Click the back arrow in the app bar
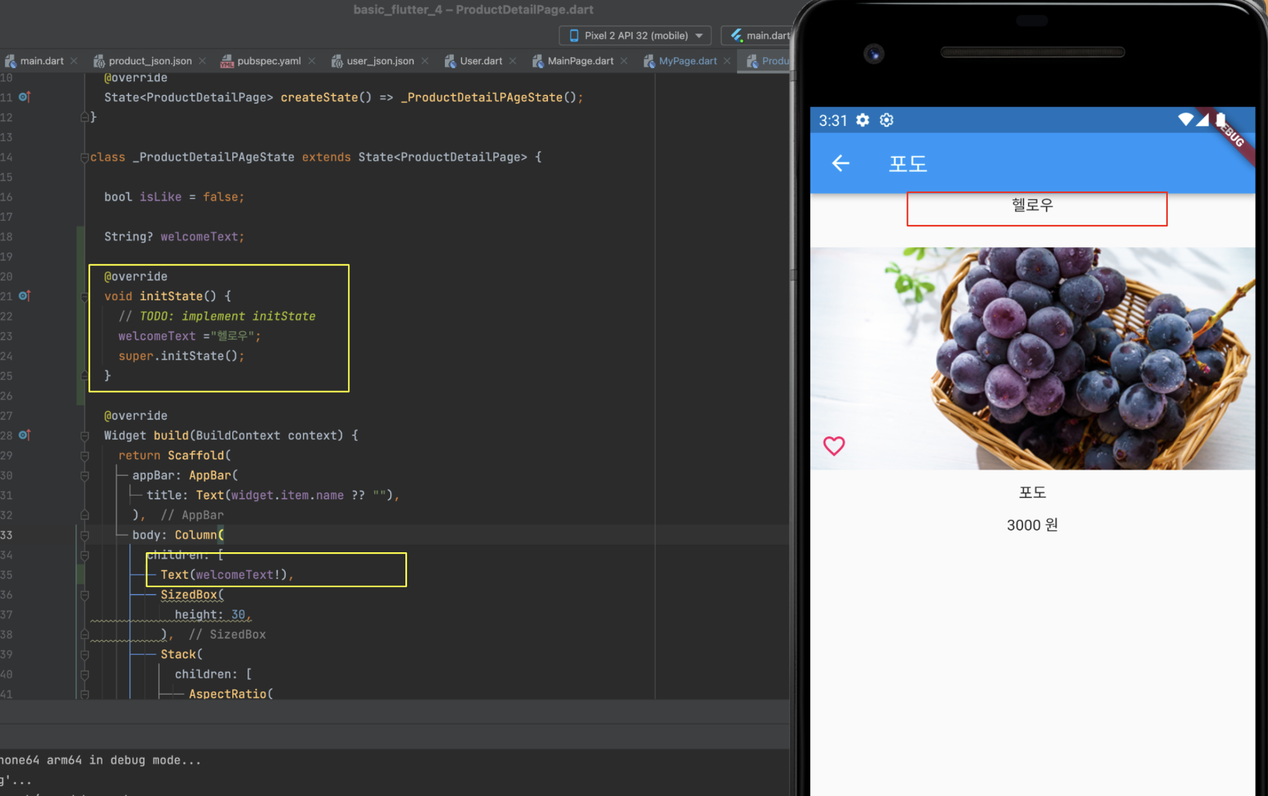 (x=840, y=163)
